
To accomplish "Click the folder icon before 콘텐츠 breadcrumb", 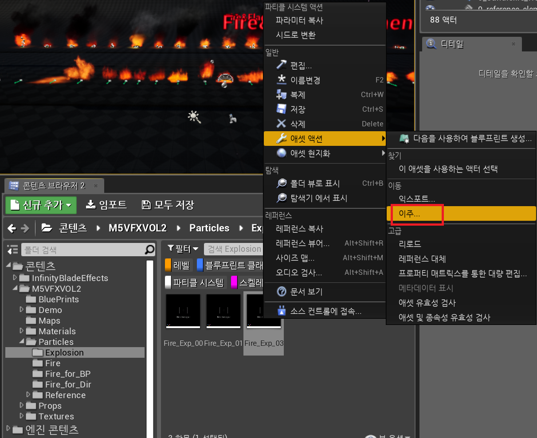I will 47,228.
